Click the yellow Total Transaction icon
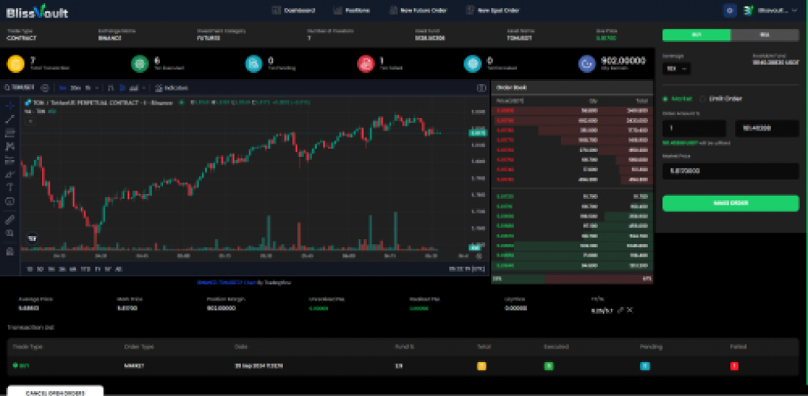 16,64
